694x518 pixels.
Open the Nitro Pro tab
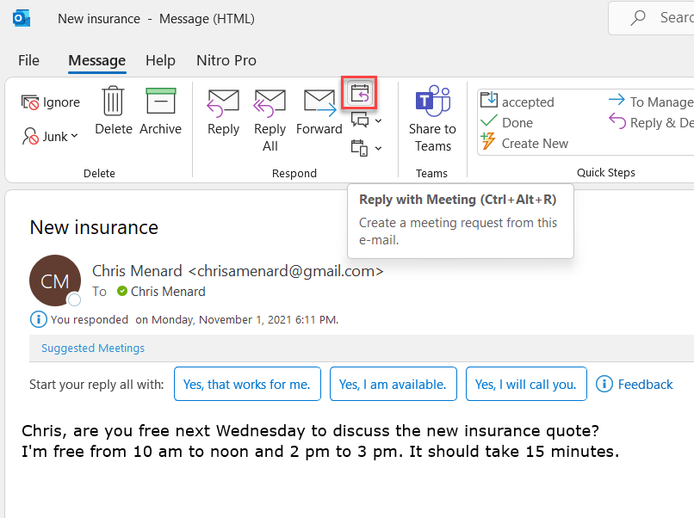(x=226, y=60)
